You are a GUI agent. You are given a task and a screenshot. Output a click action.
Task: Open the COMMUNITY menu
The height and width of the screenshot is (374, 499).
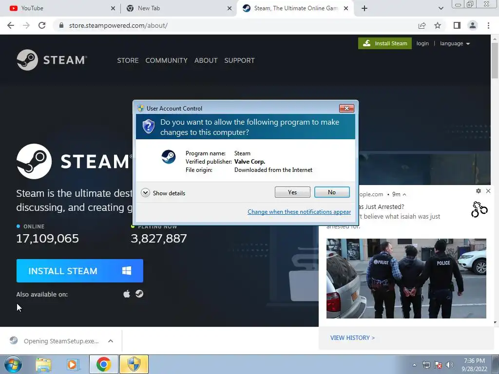coord(167,60)
